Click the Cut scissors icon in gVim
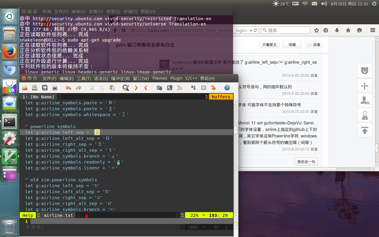This screenshot has height=237, width=379. [92, 88]
